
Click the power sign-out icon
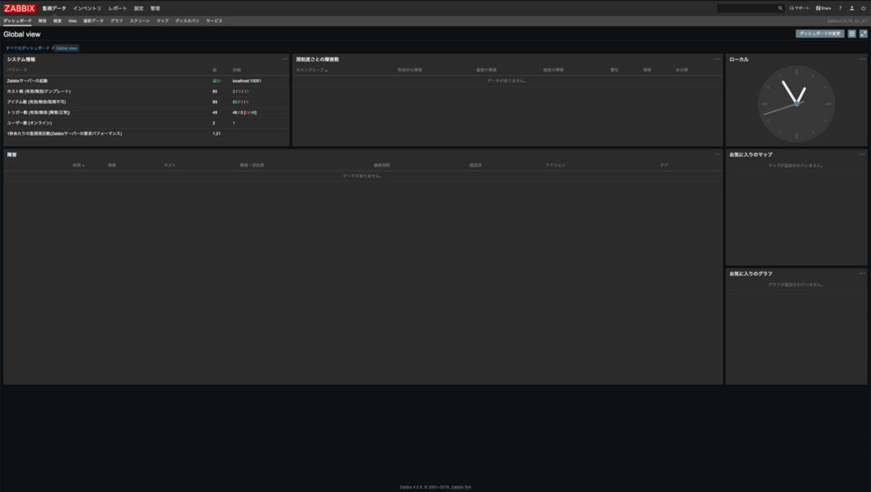point(863,8)
